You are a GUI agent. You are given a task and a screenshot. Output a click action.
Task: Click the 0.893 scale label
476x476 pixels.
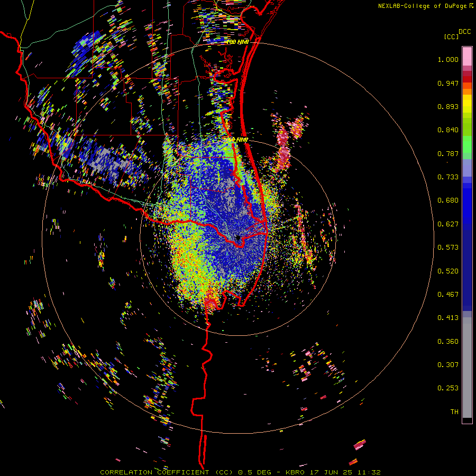(x=448, y=106)
